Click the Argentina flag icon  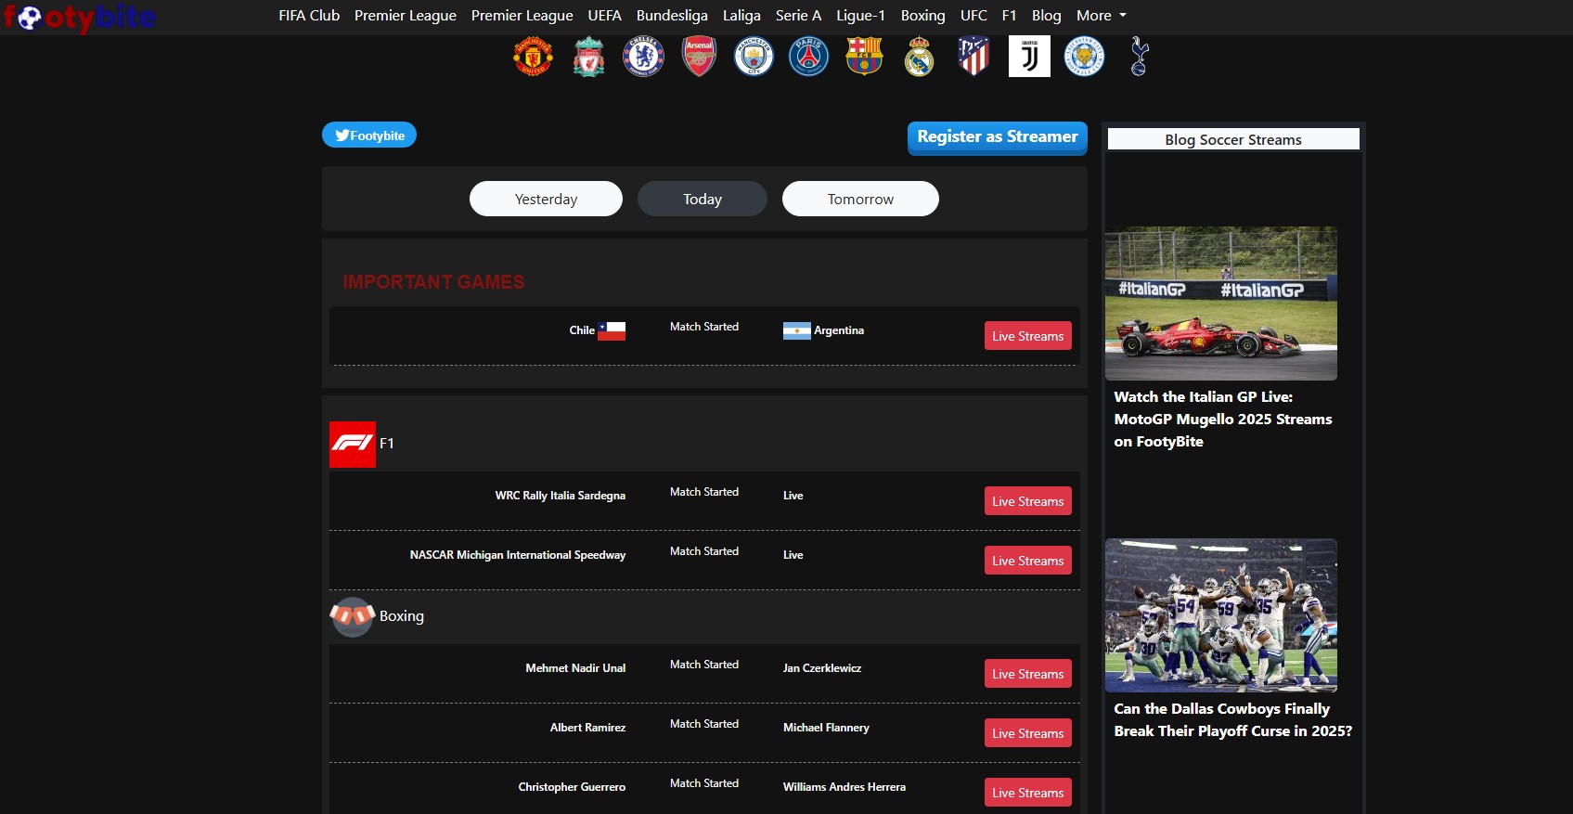[797, 331]
